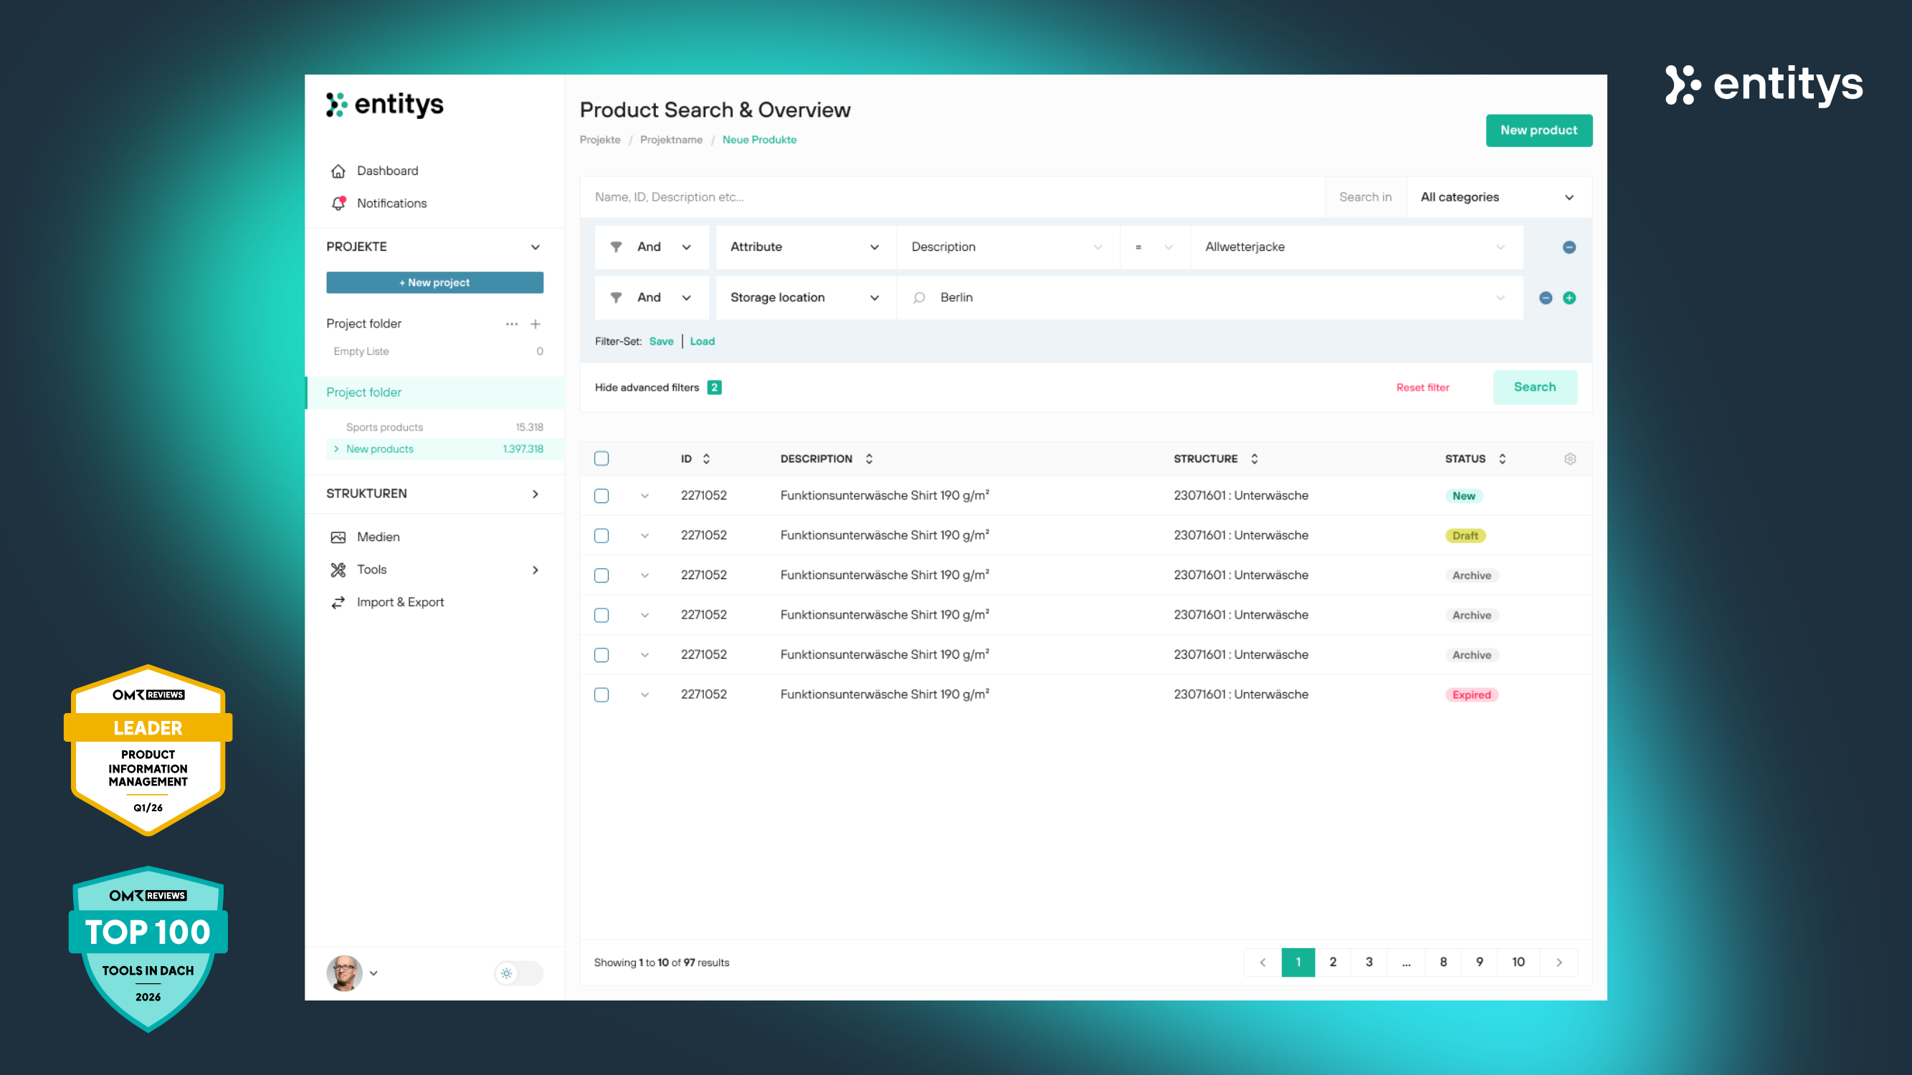Click the New product button
This screenshot has height=1075, width=1912.
click(1538, 130)
